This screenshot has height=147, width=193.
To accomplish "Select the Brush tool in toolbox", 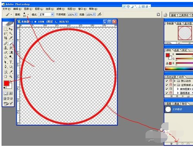I will 11,43.
